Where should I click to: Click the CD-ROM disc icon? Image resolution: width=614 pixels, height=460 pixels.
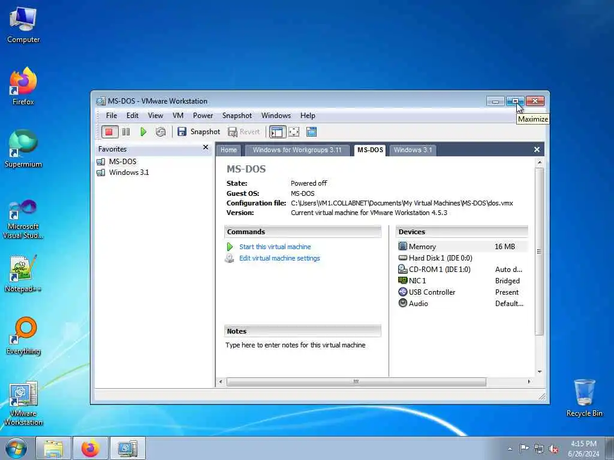tap(402, 269)
